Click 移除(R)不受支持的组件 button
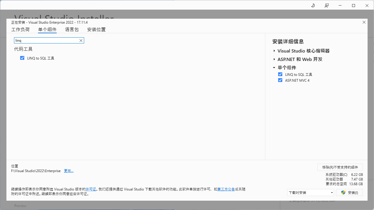Screen dimensions: 374x210 click(x=340, y=167)
